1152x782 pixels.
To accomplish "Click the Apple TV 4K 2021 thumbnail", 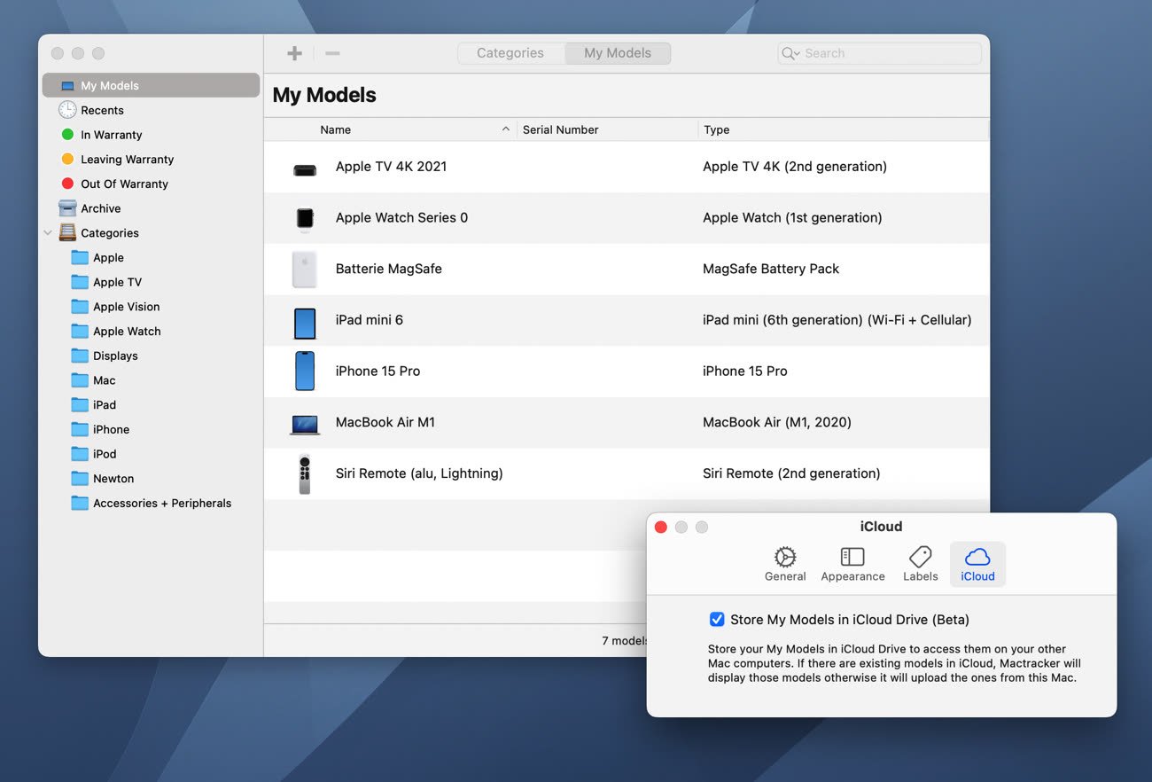I will coord(305,170).
